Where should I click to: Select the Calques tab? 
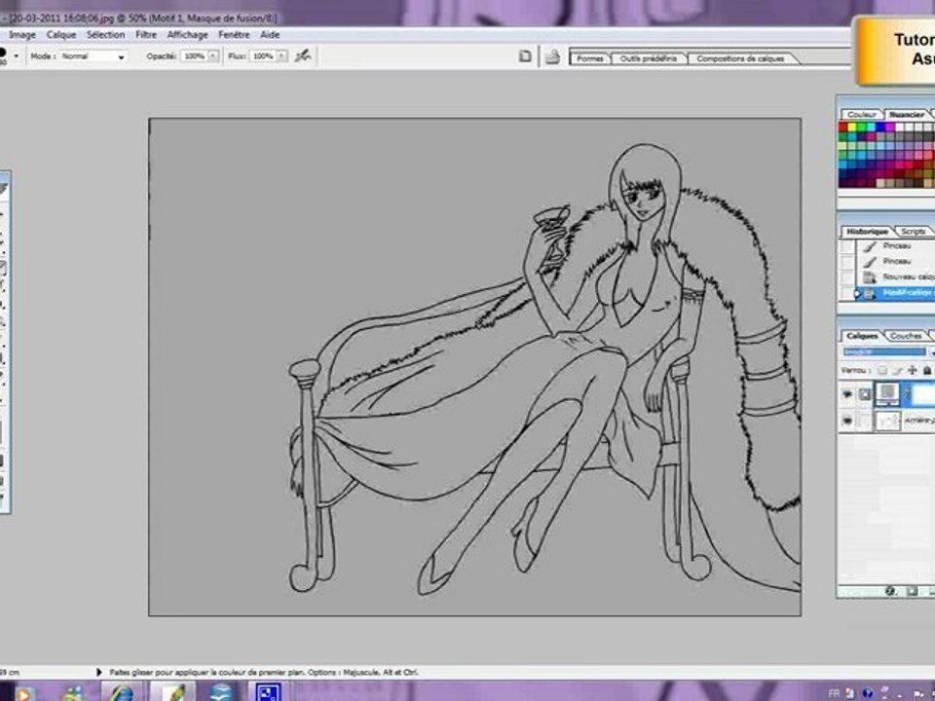(x=862, y=336)
